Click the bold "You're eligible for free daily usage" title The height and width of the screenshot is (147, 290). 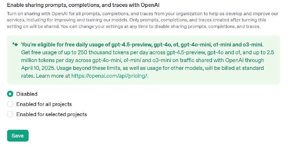pyautogui.click(x=142, y=45)
